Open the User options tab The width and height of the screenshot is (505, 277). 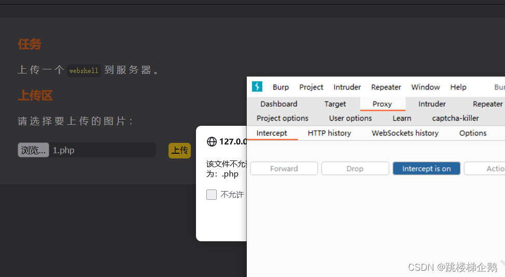point(350,119)
